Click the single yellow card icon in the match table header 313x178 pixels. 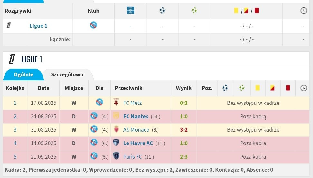coord(257,88)
